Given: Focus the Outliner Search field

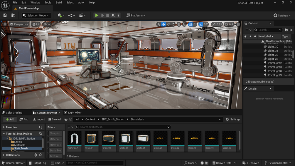Looking at the screenshot, I should click(x=268, y=30).
